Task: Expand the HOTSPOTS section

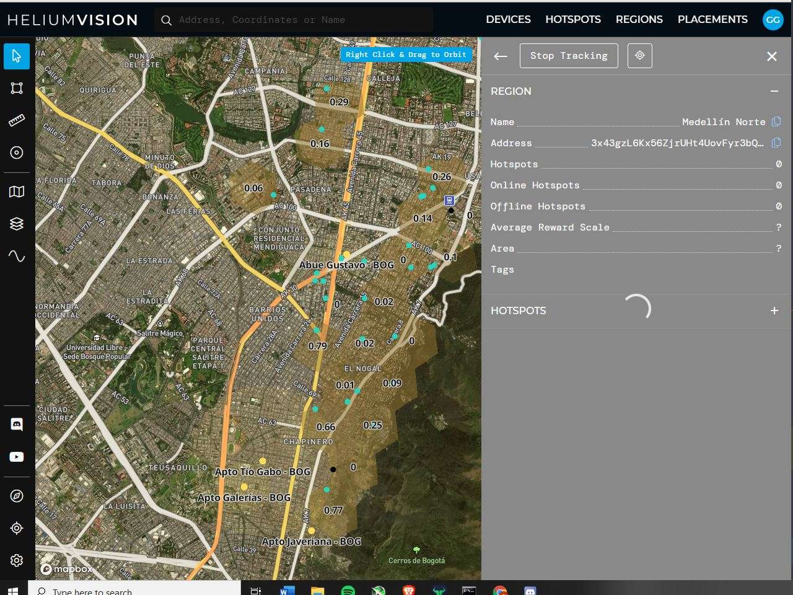Action: click(x=774, y=311)
